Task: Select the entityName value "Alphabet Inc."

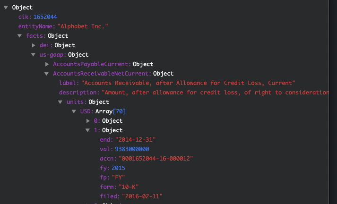Action: tap(83, 26)
